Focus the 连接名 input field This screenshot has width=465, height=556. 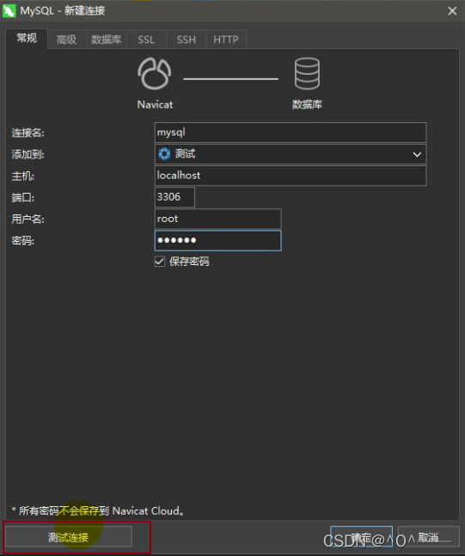291,133
